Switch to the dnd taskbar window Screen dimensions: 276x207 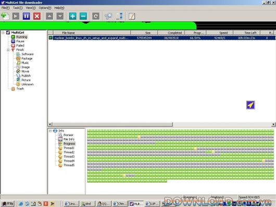click(87, 204)
